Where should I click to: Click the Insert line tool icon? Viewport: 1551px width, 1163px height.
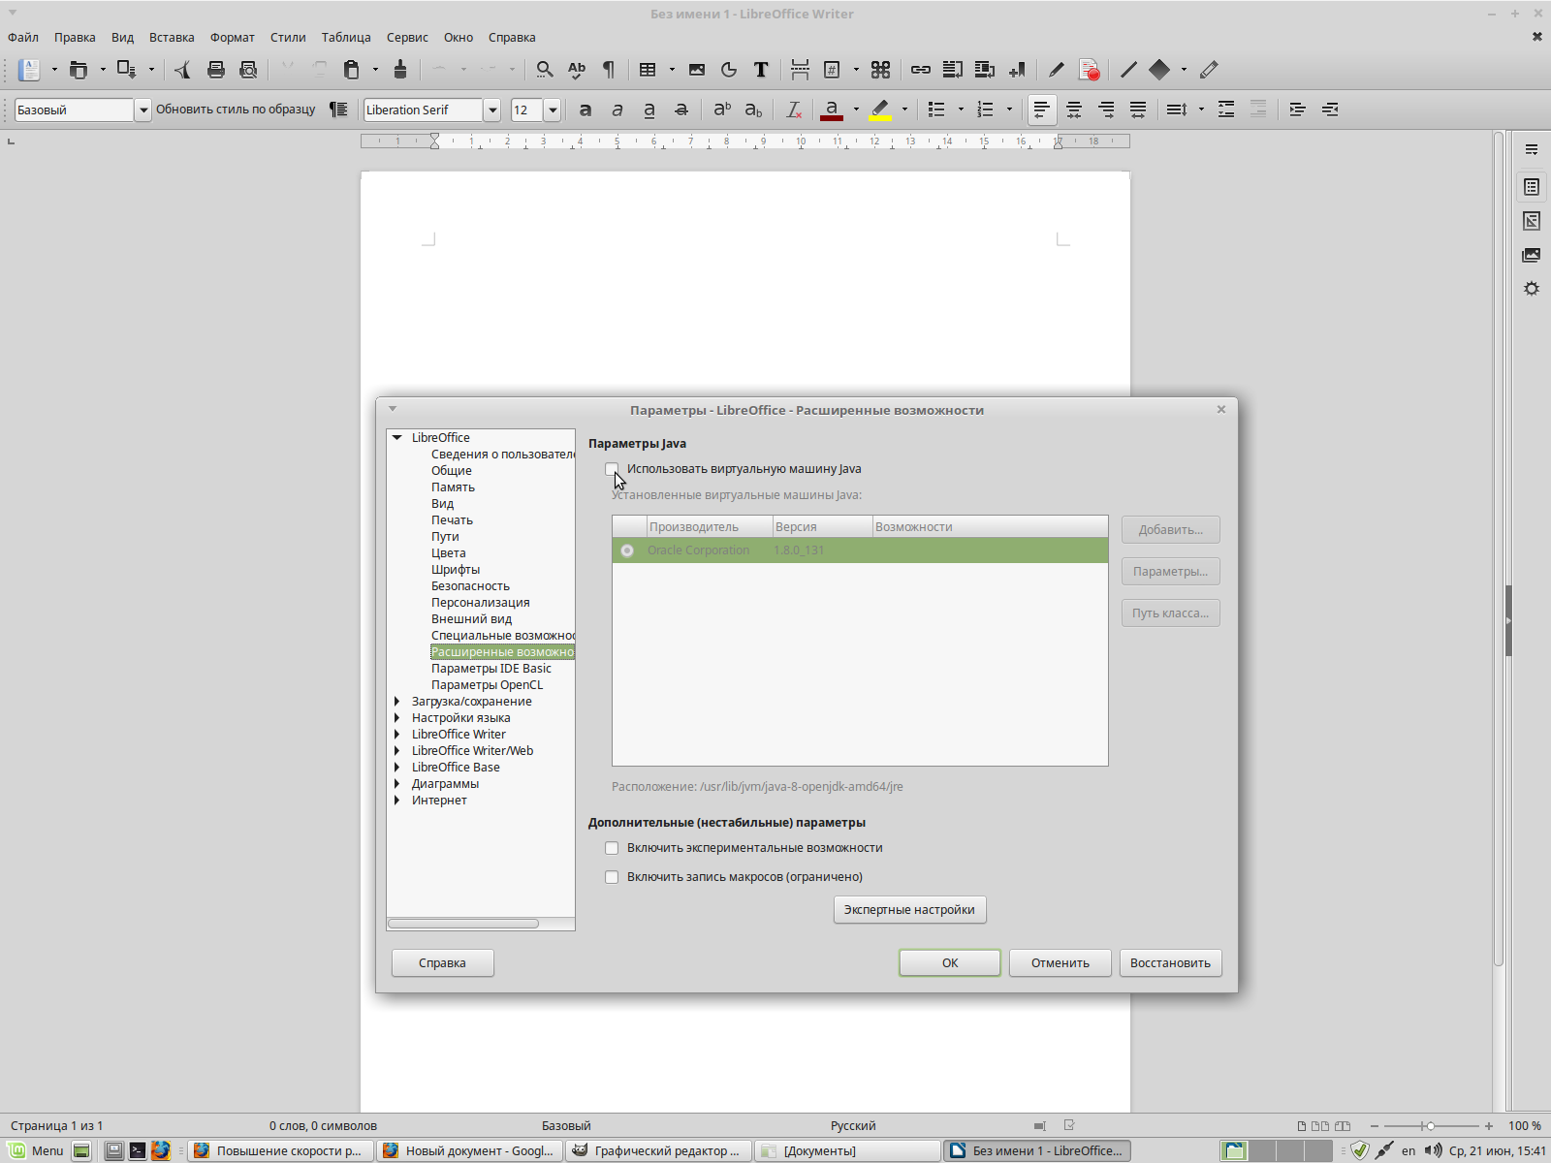coord(1128,70)
